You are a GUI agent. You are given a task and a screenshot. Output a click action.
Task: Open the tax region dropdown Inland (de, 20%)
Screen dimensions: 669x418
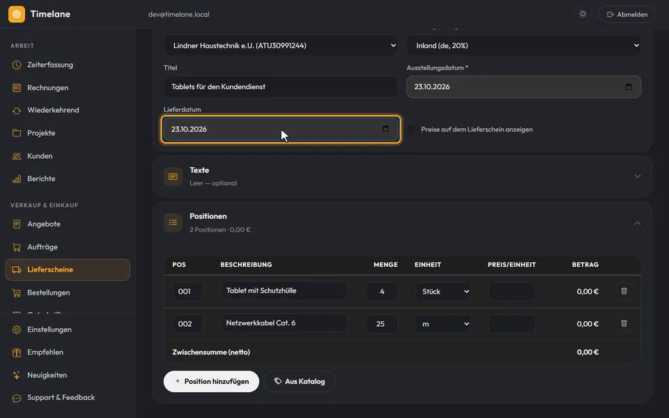pos(524,46)
